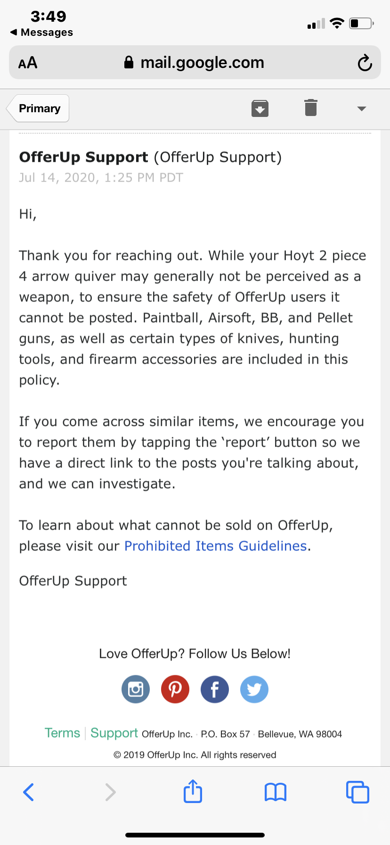
Task: Open the Support link in the footer
Action: (114, 733)
